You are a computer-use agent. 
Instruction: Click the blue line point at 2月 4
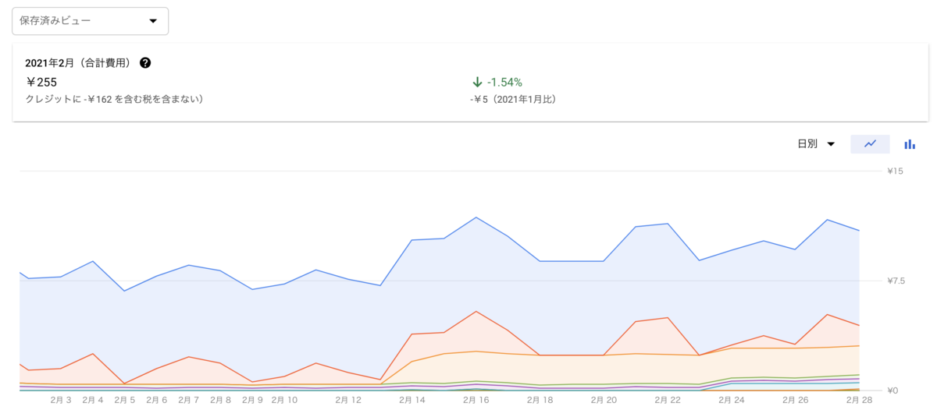(x=93, y=261)
